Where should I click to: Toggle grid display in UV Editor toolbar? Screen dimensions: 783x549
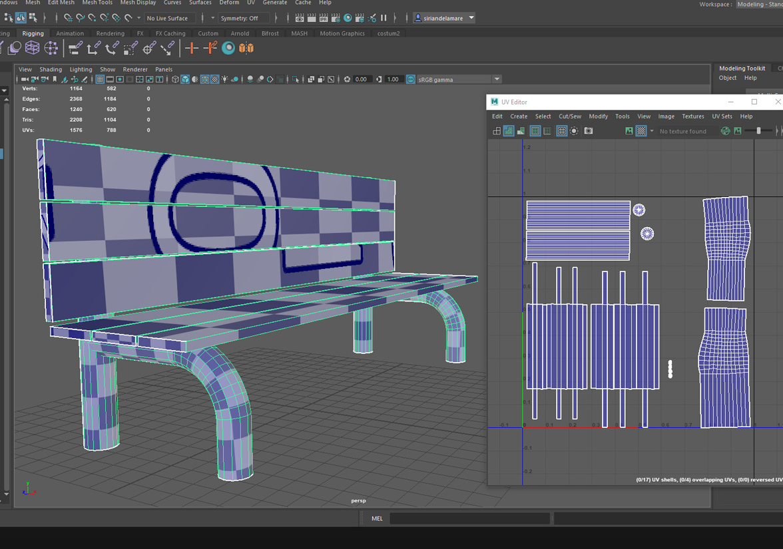tap(561, 131)
